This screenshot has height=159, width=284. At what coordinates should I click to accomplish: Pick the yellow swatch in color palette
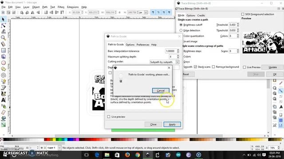coord(54,140)
